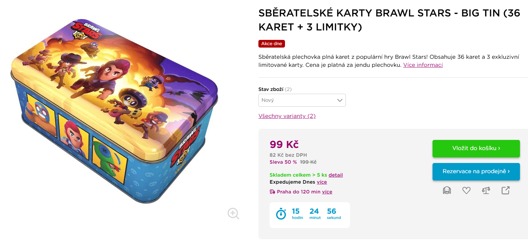Expand Všechny varianty (2) link
Screen dimensions: 528x241
(287, 116)
